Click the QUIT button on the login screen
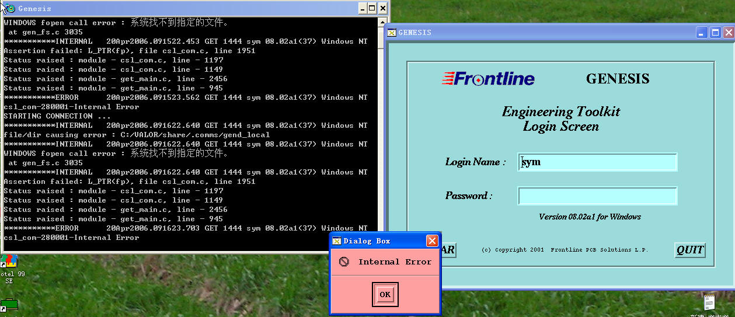Image resolution: width=735 pixels, height=317 pixels. [x=690, y=250]
